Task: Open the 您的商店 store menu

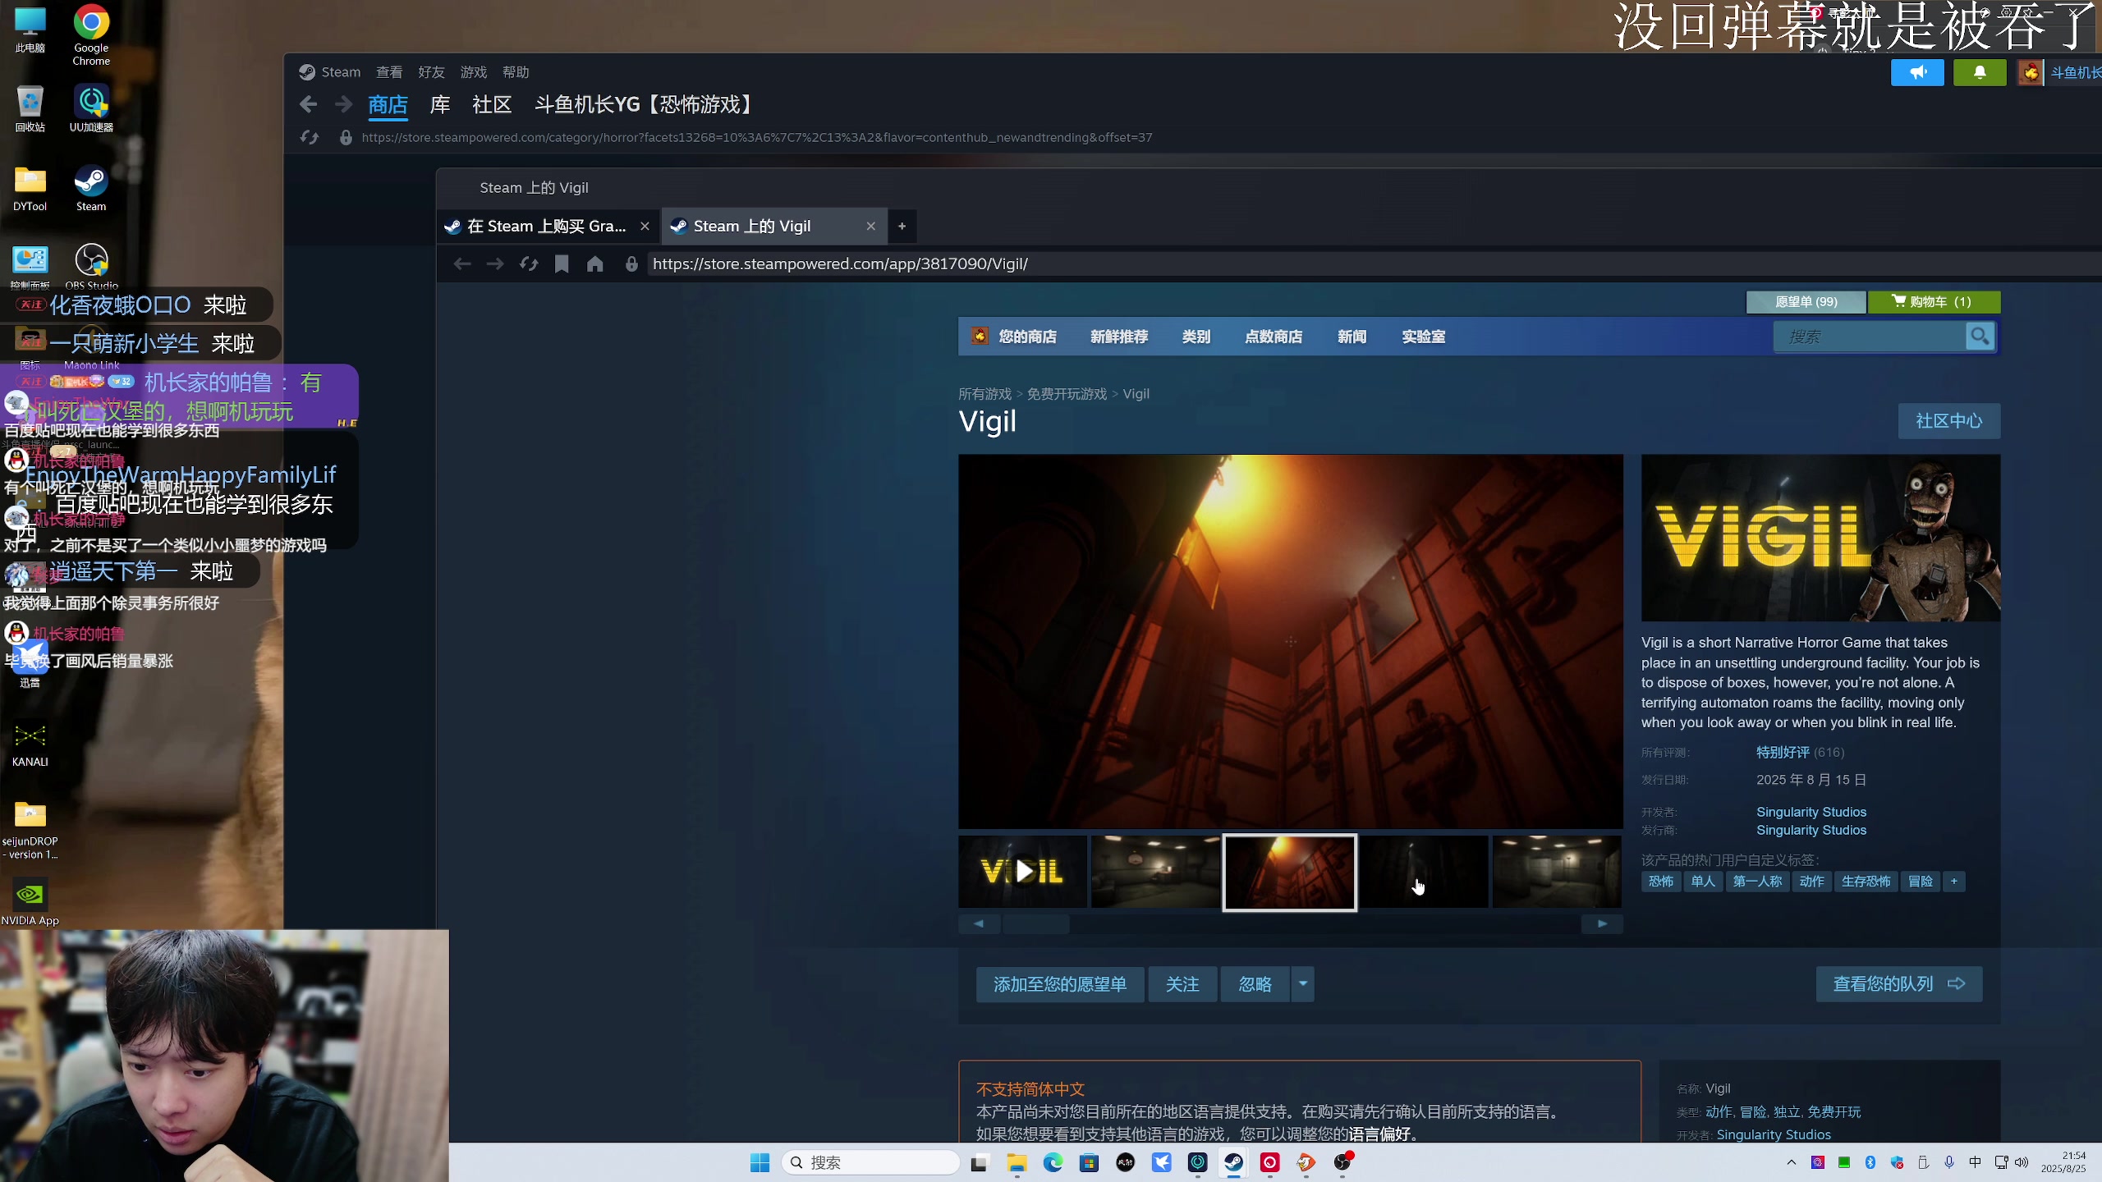Action: pyautogui.click(x=1027, y=337)
